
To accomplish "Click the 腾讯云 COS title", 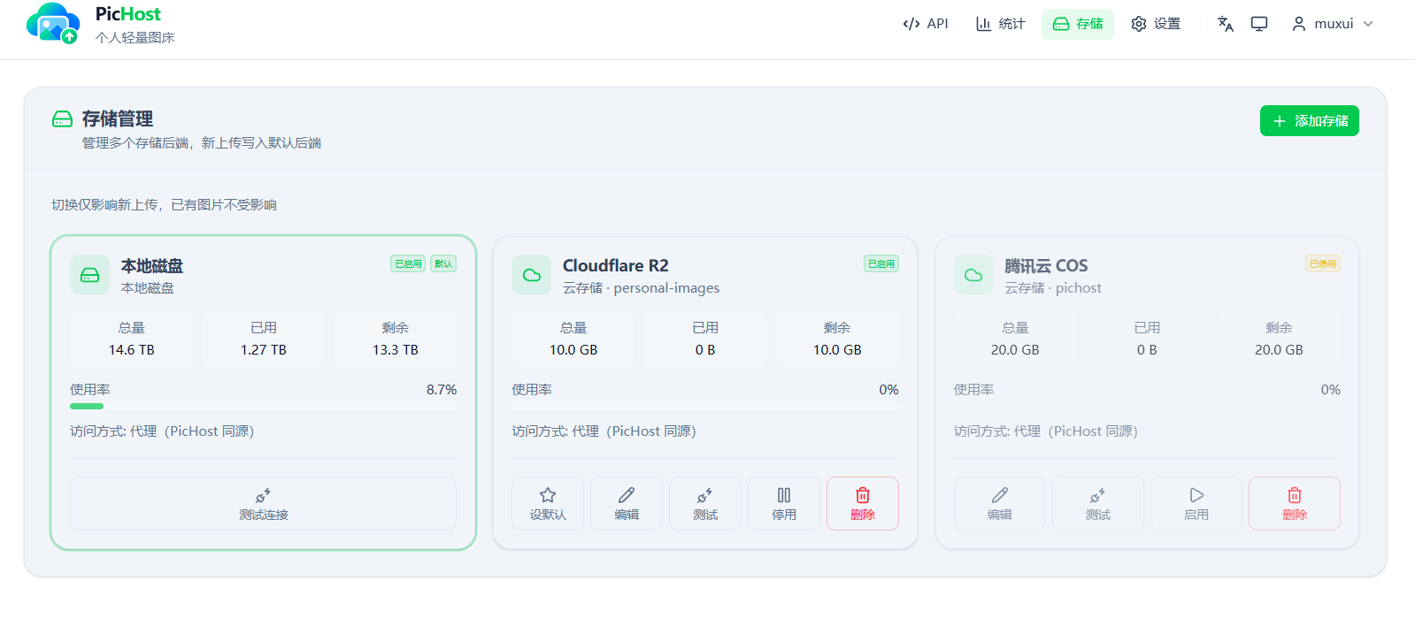I will pos(1046,266).
